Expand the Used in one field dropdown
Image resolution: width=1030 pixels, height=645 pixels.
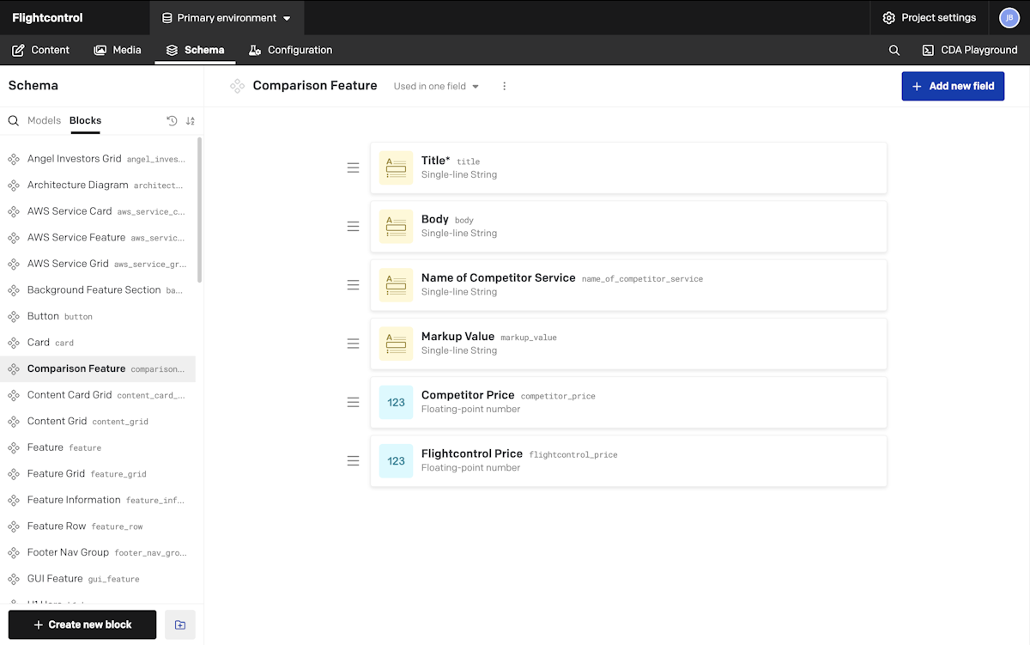coord(436,86)
